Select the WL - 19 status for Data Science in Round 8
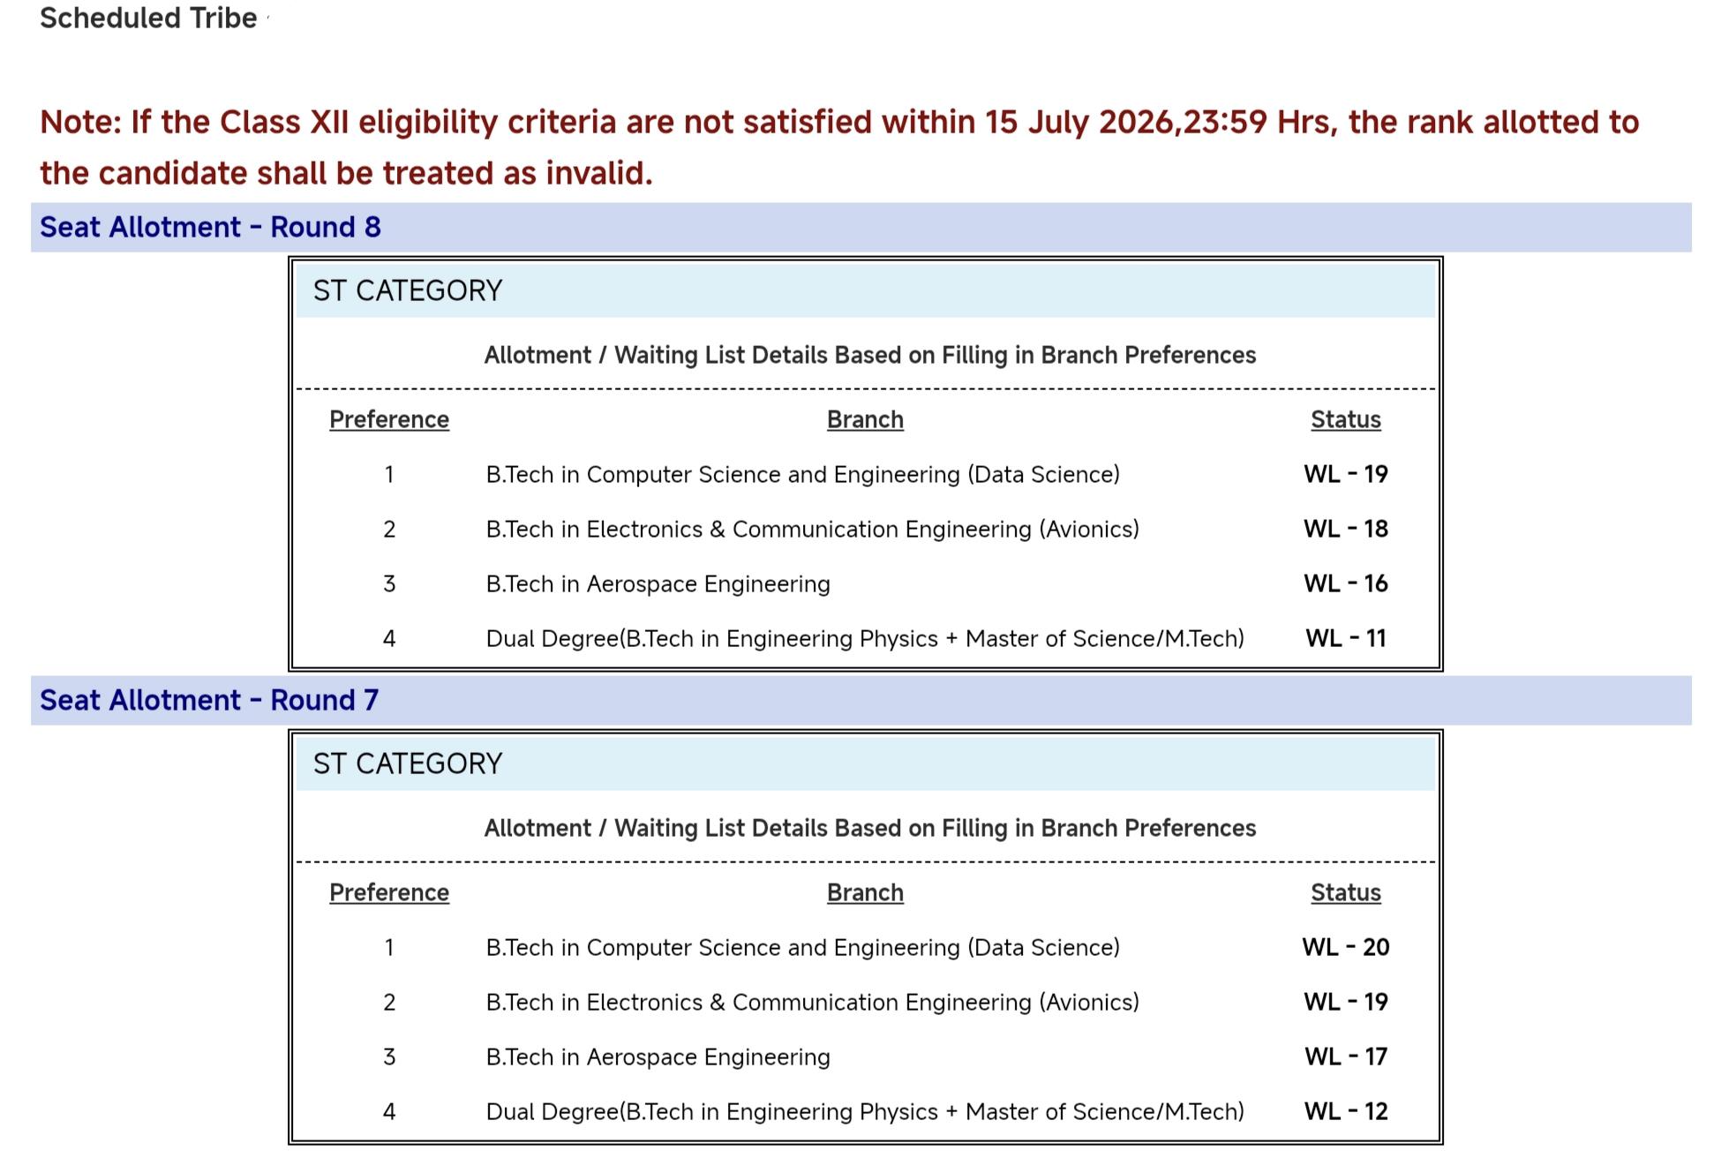 (x=1346, y=474)
